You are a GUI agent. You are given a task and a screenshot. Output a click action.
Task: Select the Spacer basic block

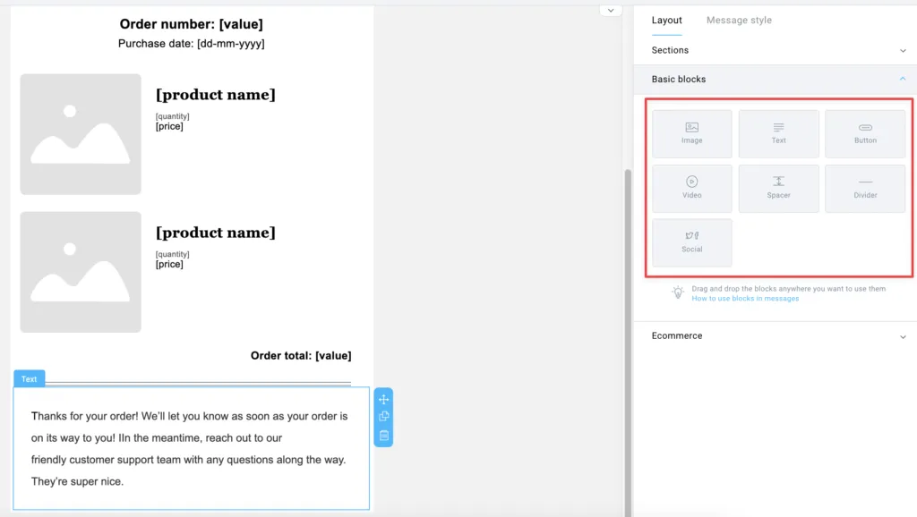coord(778,188)
